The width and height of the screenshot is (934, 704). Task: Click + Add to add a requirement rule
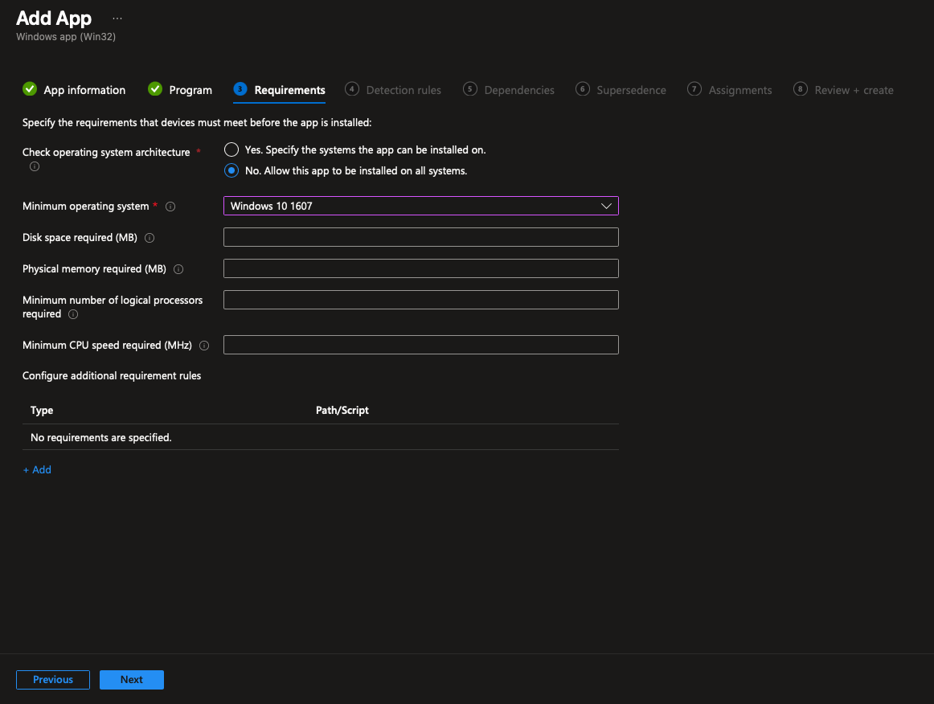[37, 470]
